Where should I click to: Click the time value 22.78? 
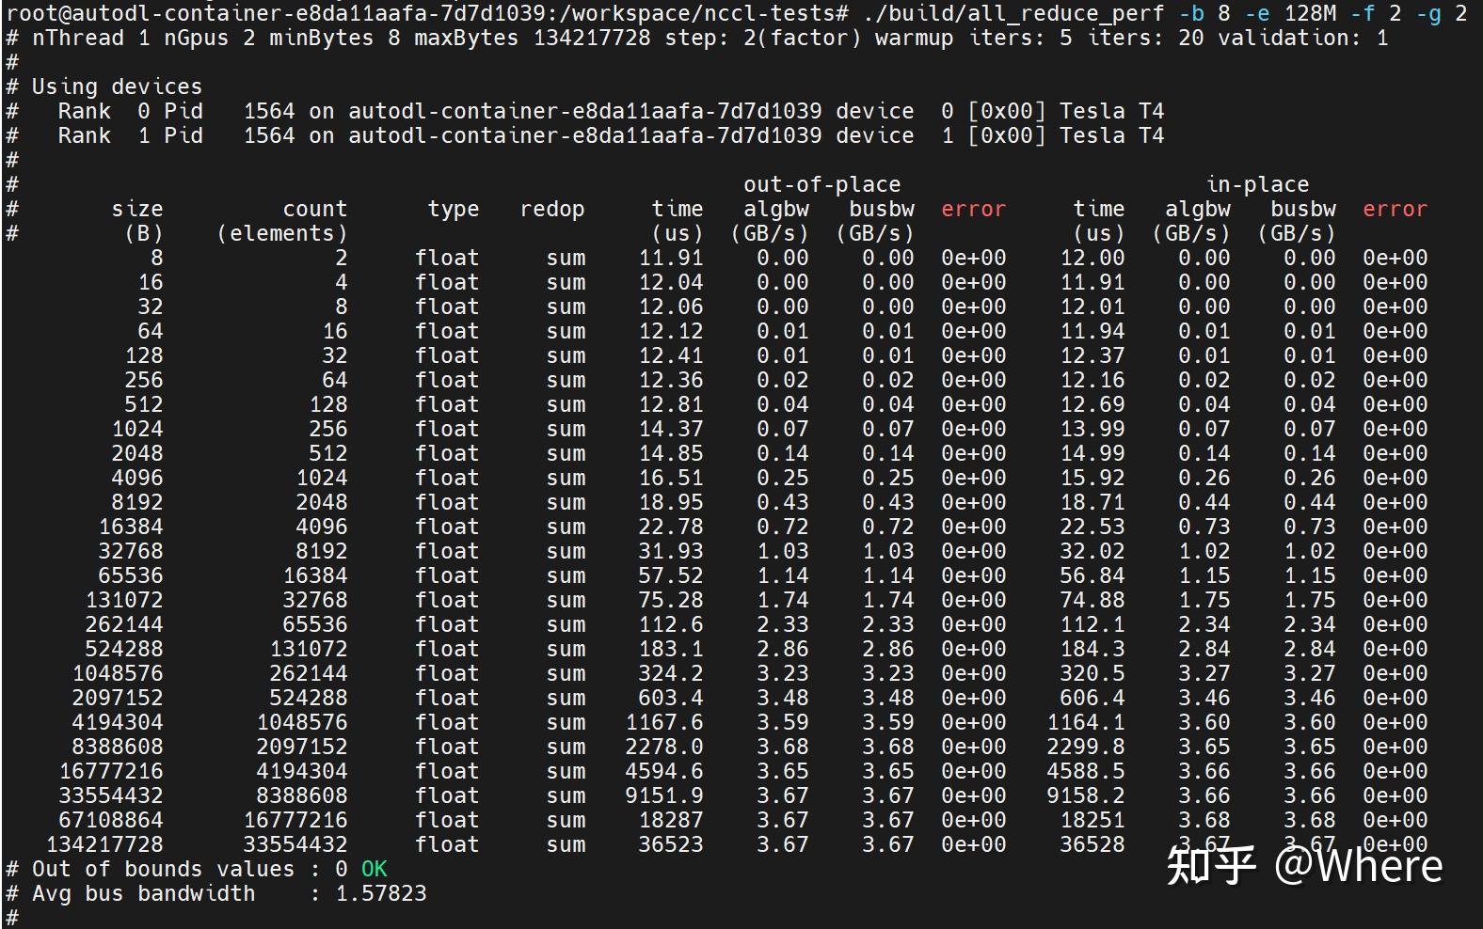(671, 527)
